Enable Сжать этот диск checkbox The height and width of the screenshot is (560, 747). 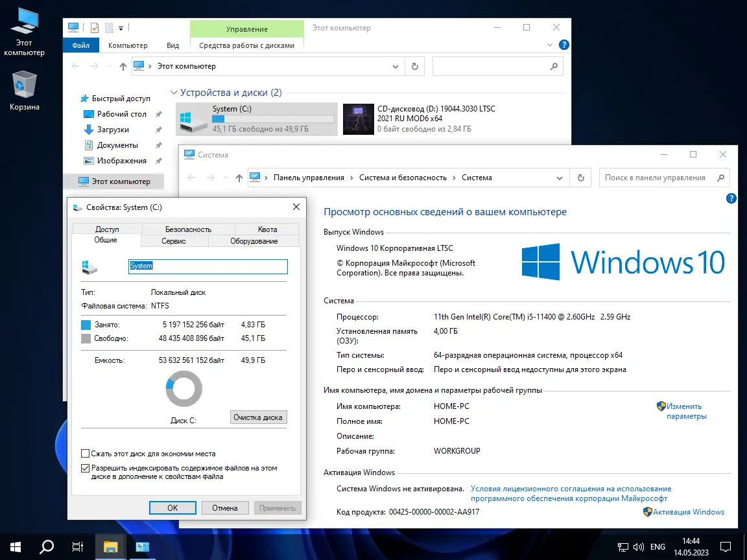[86, 453]
